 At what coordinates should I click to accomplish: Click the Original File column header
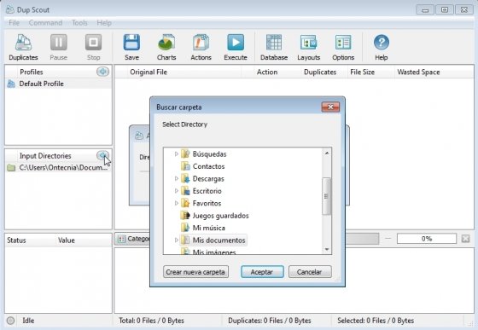[x=149, y=72]
